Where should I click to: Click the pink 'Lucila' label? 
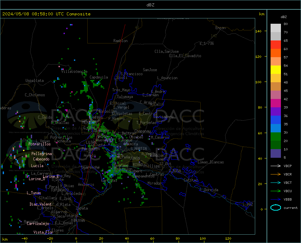pyautogui.click(x=37, y=166)
